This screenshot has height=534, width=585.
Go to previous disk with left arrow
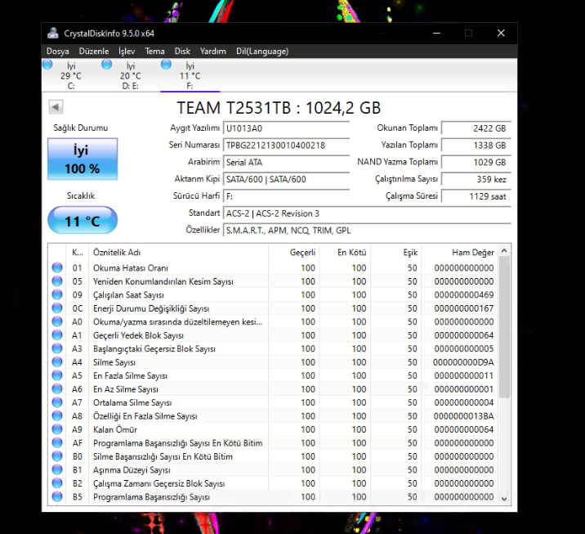(56, 107)
